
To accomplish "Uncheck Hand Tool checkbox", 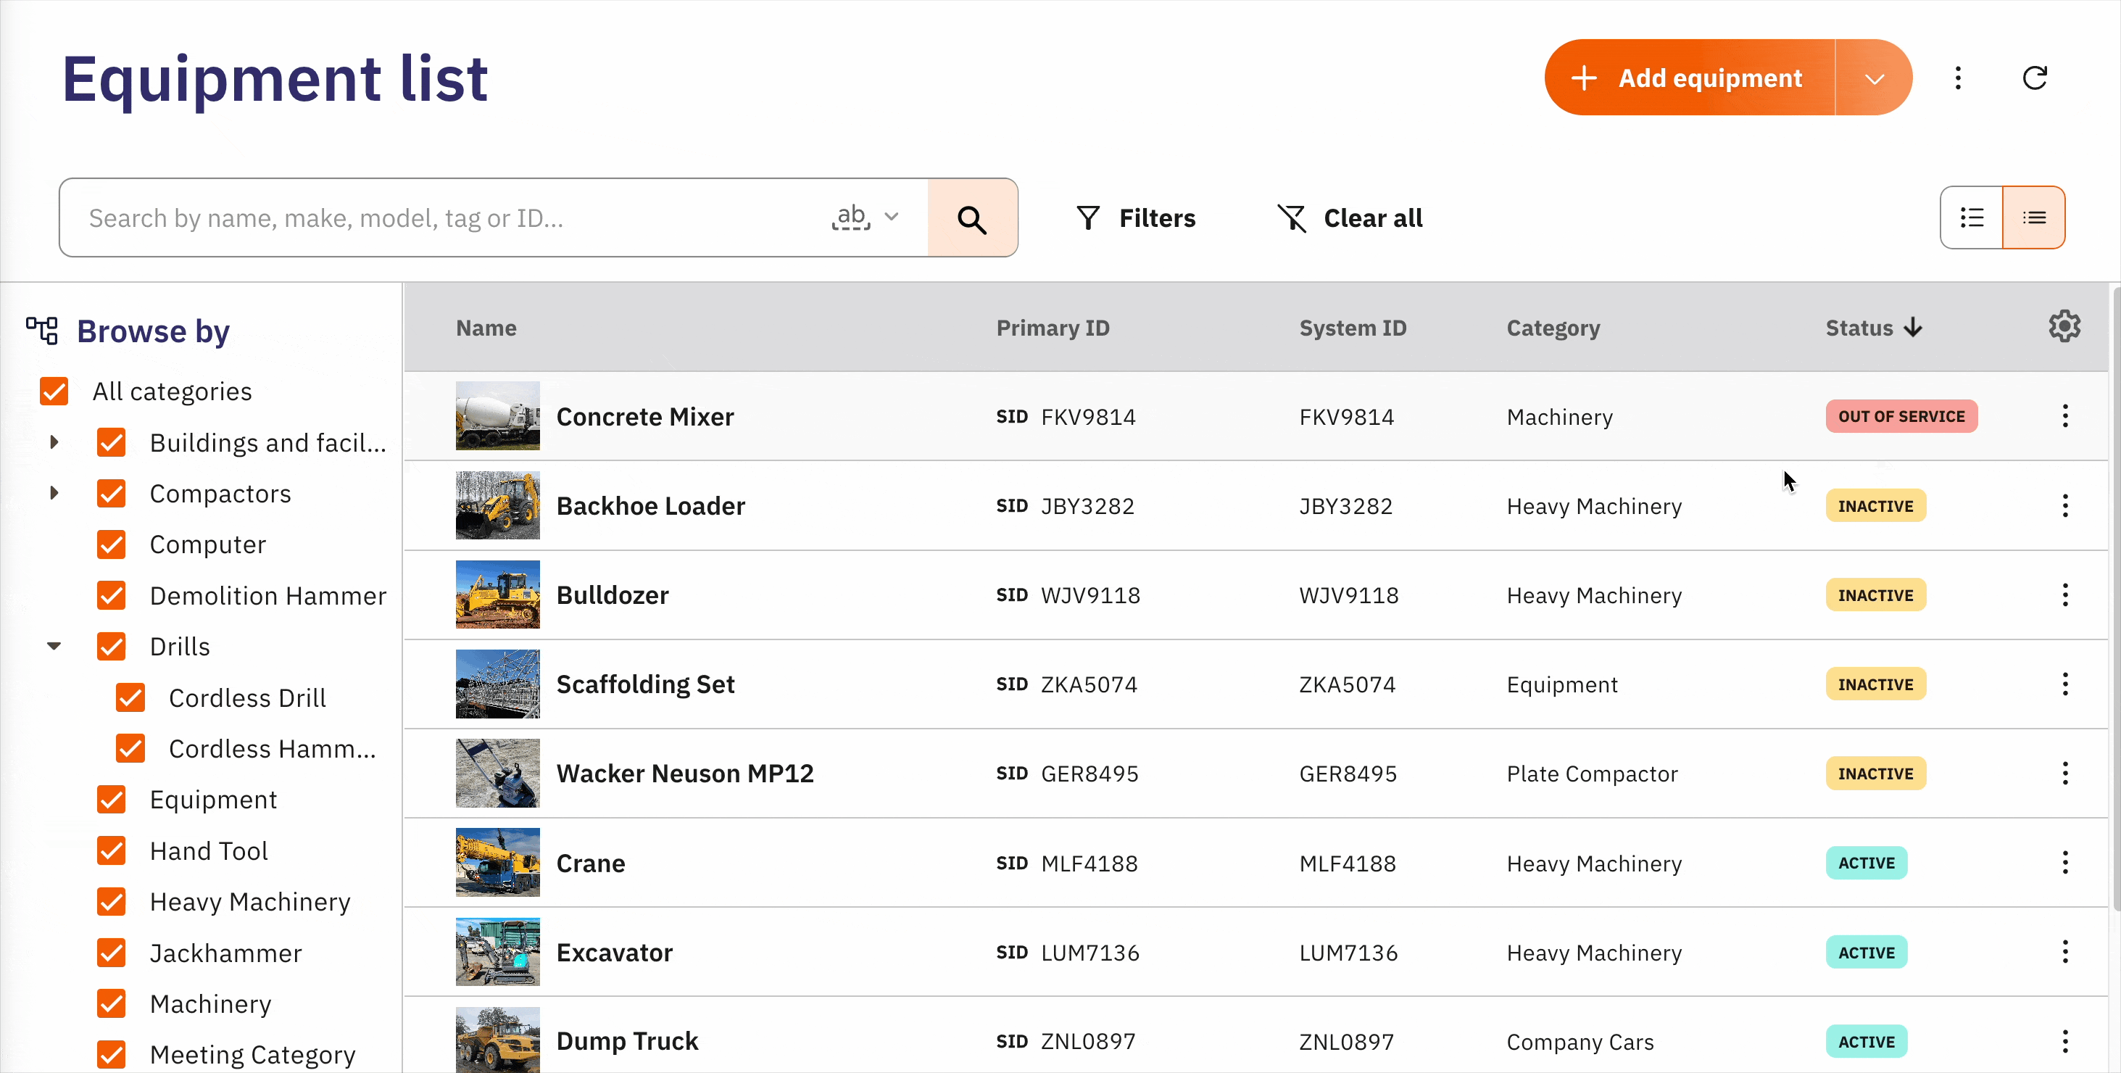I will coord(111,850).
